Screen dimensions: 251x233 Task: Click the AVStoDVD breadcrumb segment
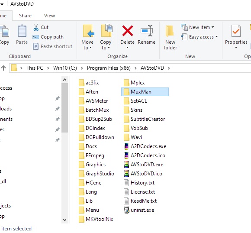152,68
